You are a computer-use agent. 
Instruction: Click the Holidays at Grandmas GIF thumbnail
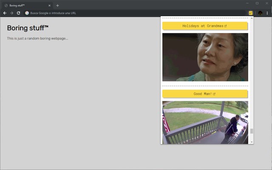tap(205, 57)
